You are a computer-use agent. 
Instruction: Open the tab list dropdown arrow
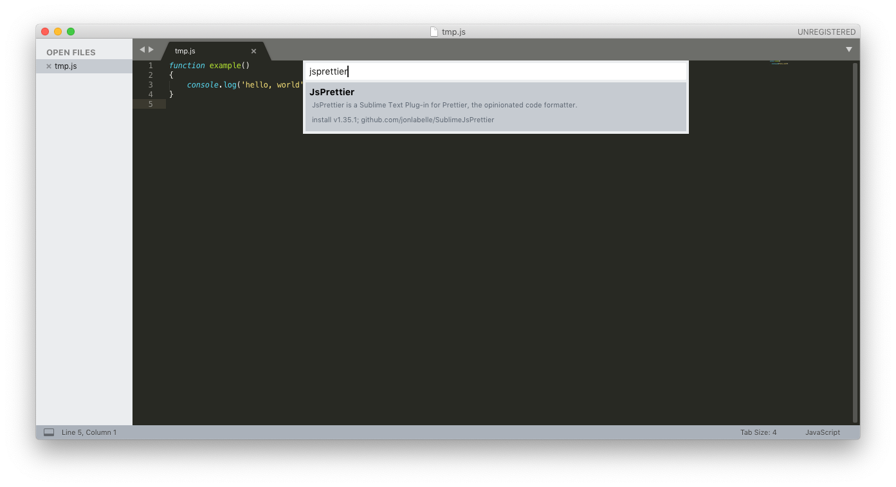[x=848, y=50]
